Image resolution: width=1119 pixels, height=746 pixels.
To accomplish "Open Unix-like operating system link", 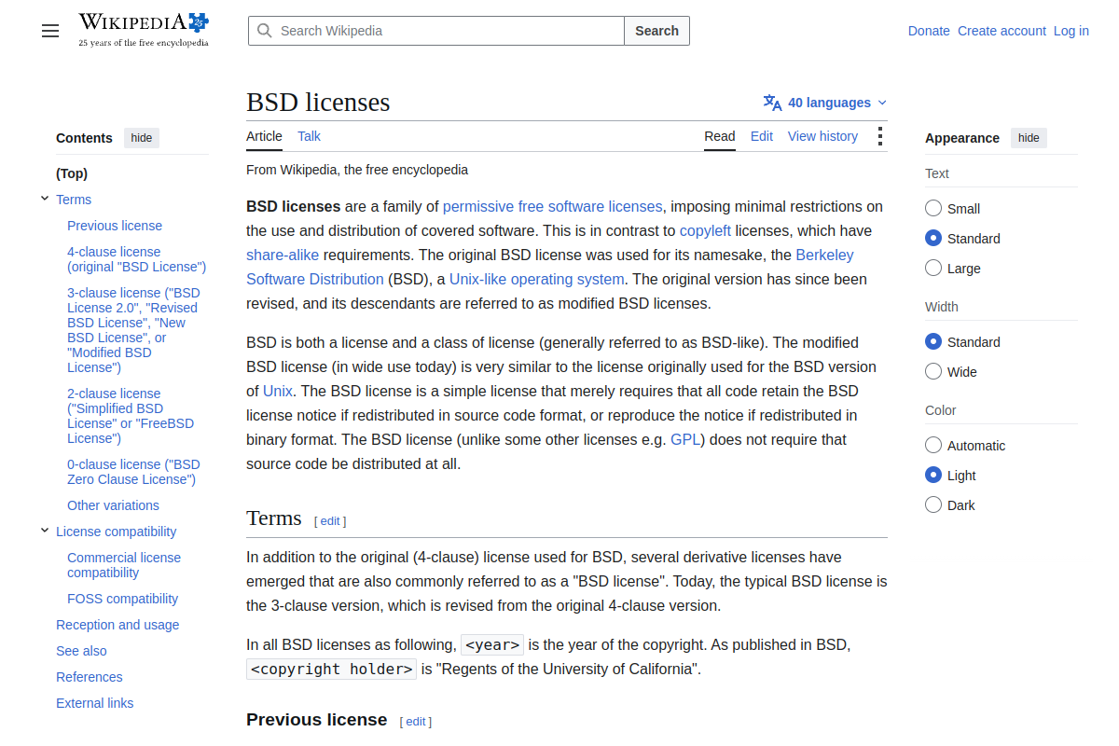I will [x=537, y=279].
